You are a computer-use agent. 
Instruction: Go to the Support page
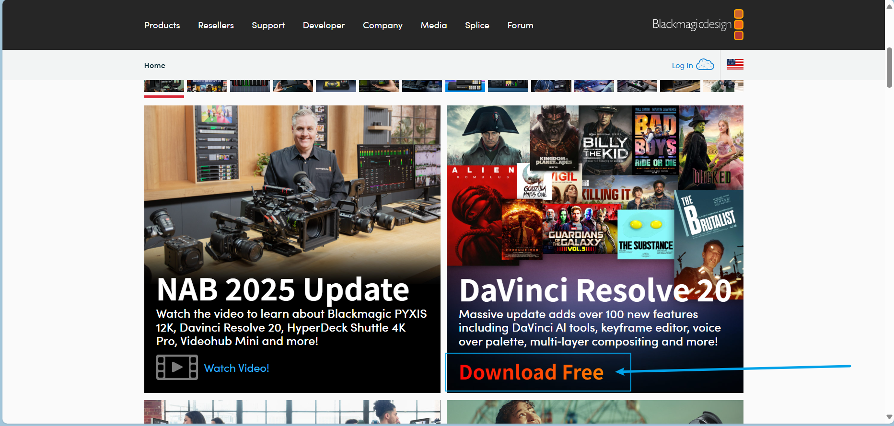click(x=268, y=25)
